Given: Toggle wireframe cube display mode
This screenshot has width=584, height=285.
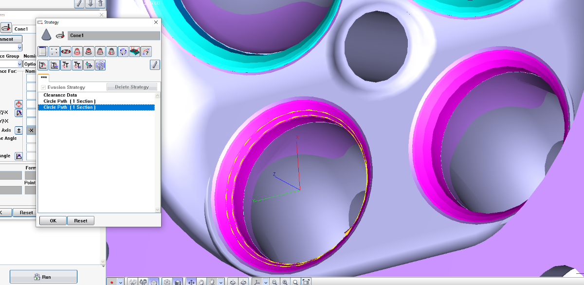Looking at the screenshot, I should (167, 282).
